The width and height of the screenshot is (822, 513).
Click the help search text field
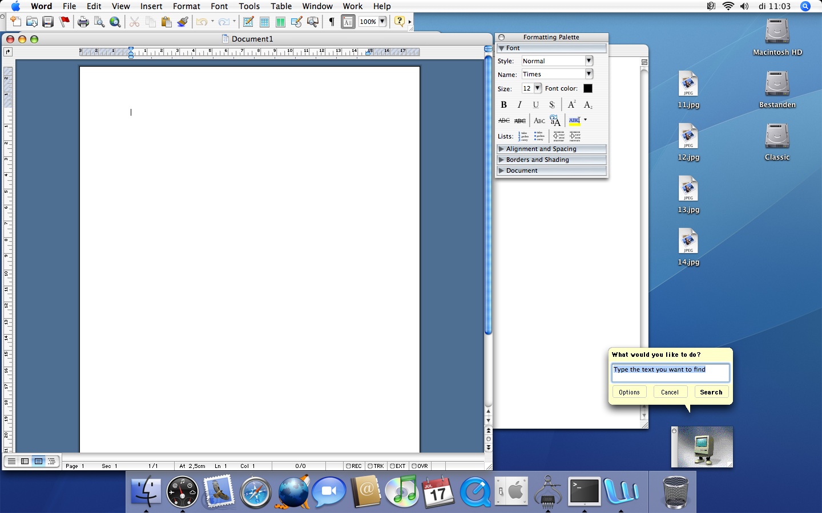[670, 373]
